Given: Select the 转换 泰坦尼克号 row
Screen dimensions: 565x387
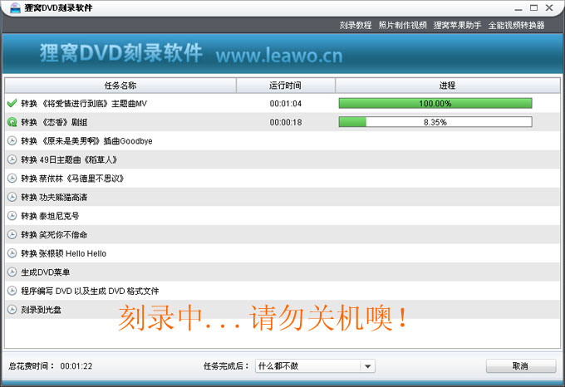Looking at the screenshot, I should [x=282, y=216].
